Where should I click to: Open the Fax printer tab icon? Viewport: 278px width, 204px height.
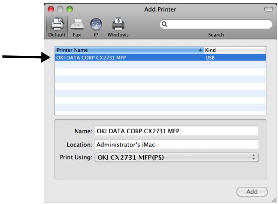click(77, 24)
